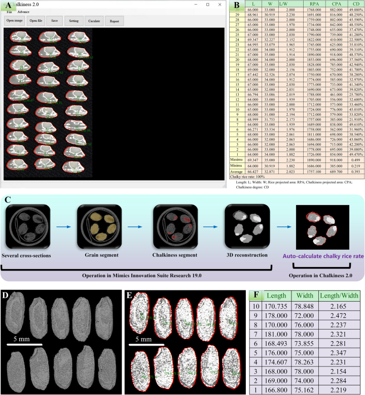Run the Caculate button

tap(94, 21)
